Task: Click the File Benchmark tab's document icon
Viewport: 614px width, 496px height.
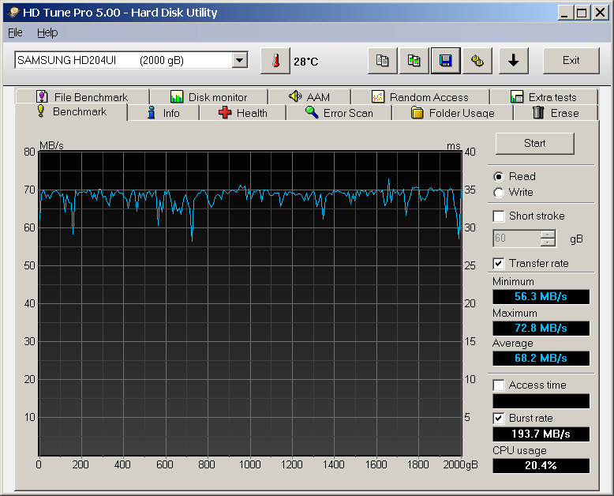Action: (42, 96)
